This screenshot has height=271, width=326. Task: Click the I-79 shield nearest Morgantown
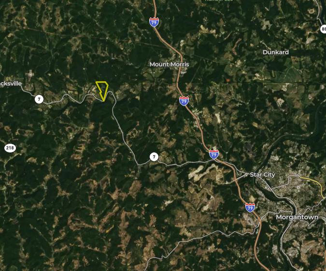pos(250,208)
